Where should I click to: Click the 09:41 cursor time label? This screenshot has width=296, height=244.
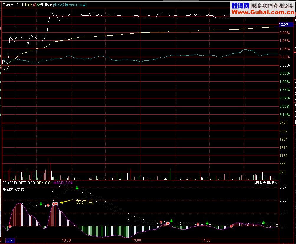[10, 240]
